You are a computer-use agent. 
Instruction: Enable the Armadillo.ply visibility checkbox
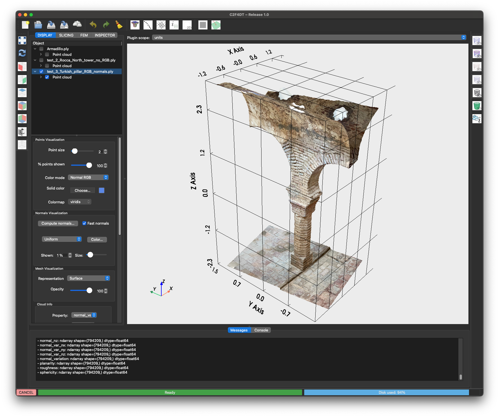(41, 49)
